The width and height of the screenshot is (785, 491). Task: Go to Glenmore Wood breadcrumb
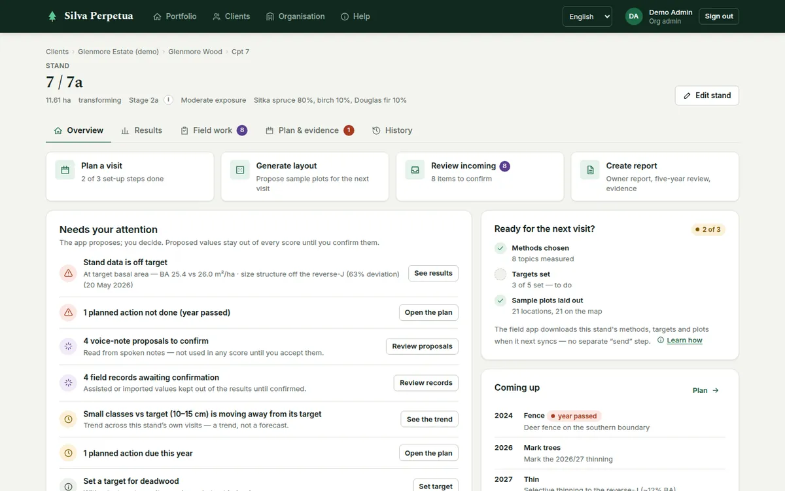[195, 52]
